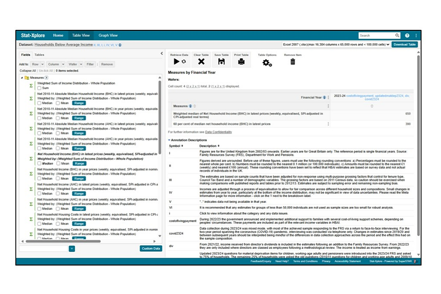Click the Remove Item trash icon
Screen dimensions: 441x294
293,62
